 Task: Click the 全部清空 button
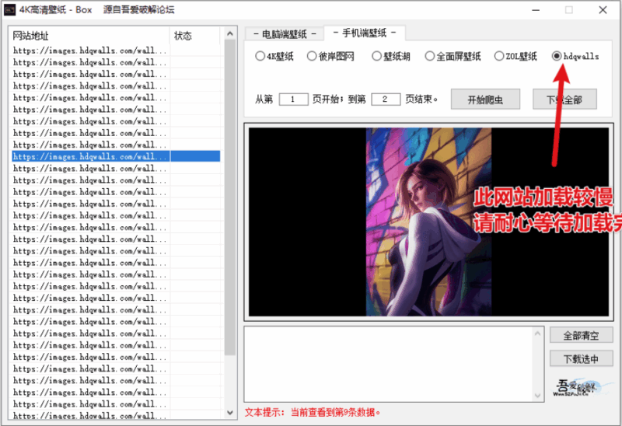pos(581,336)
